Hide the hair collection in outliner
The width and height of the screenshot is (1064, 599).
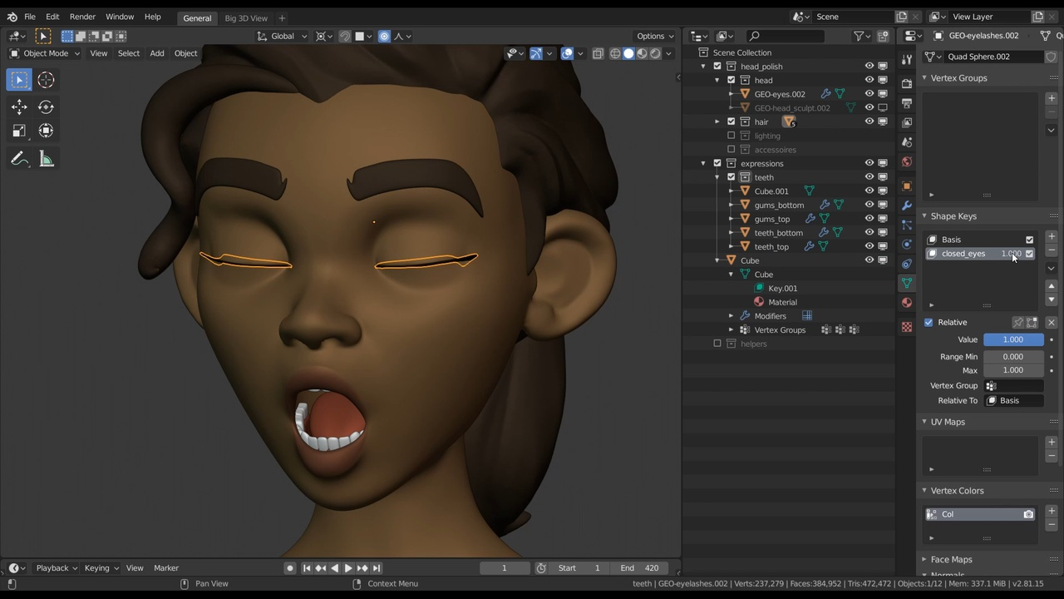[869, 121]
